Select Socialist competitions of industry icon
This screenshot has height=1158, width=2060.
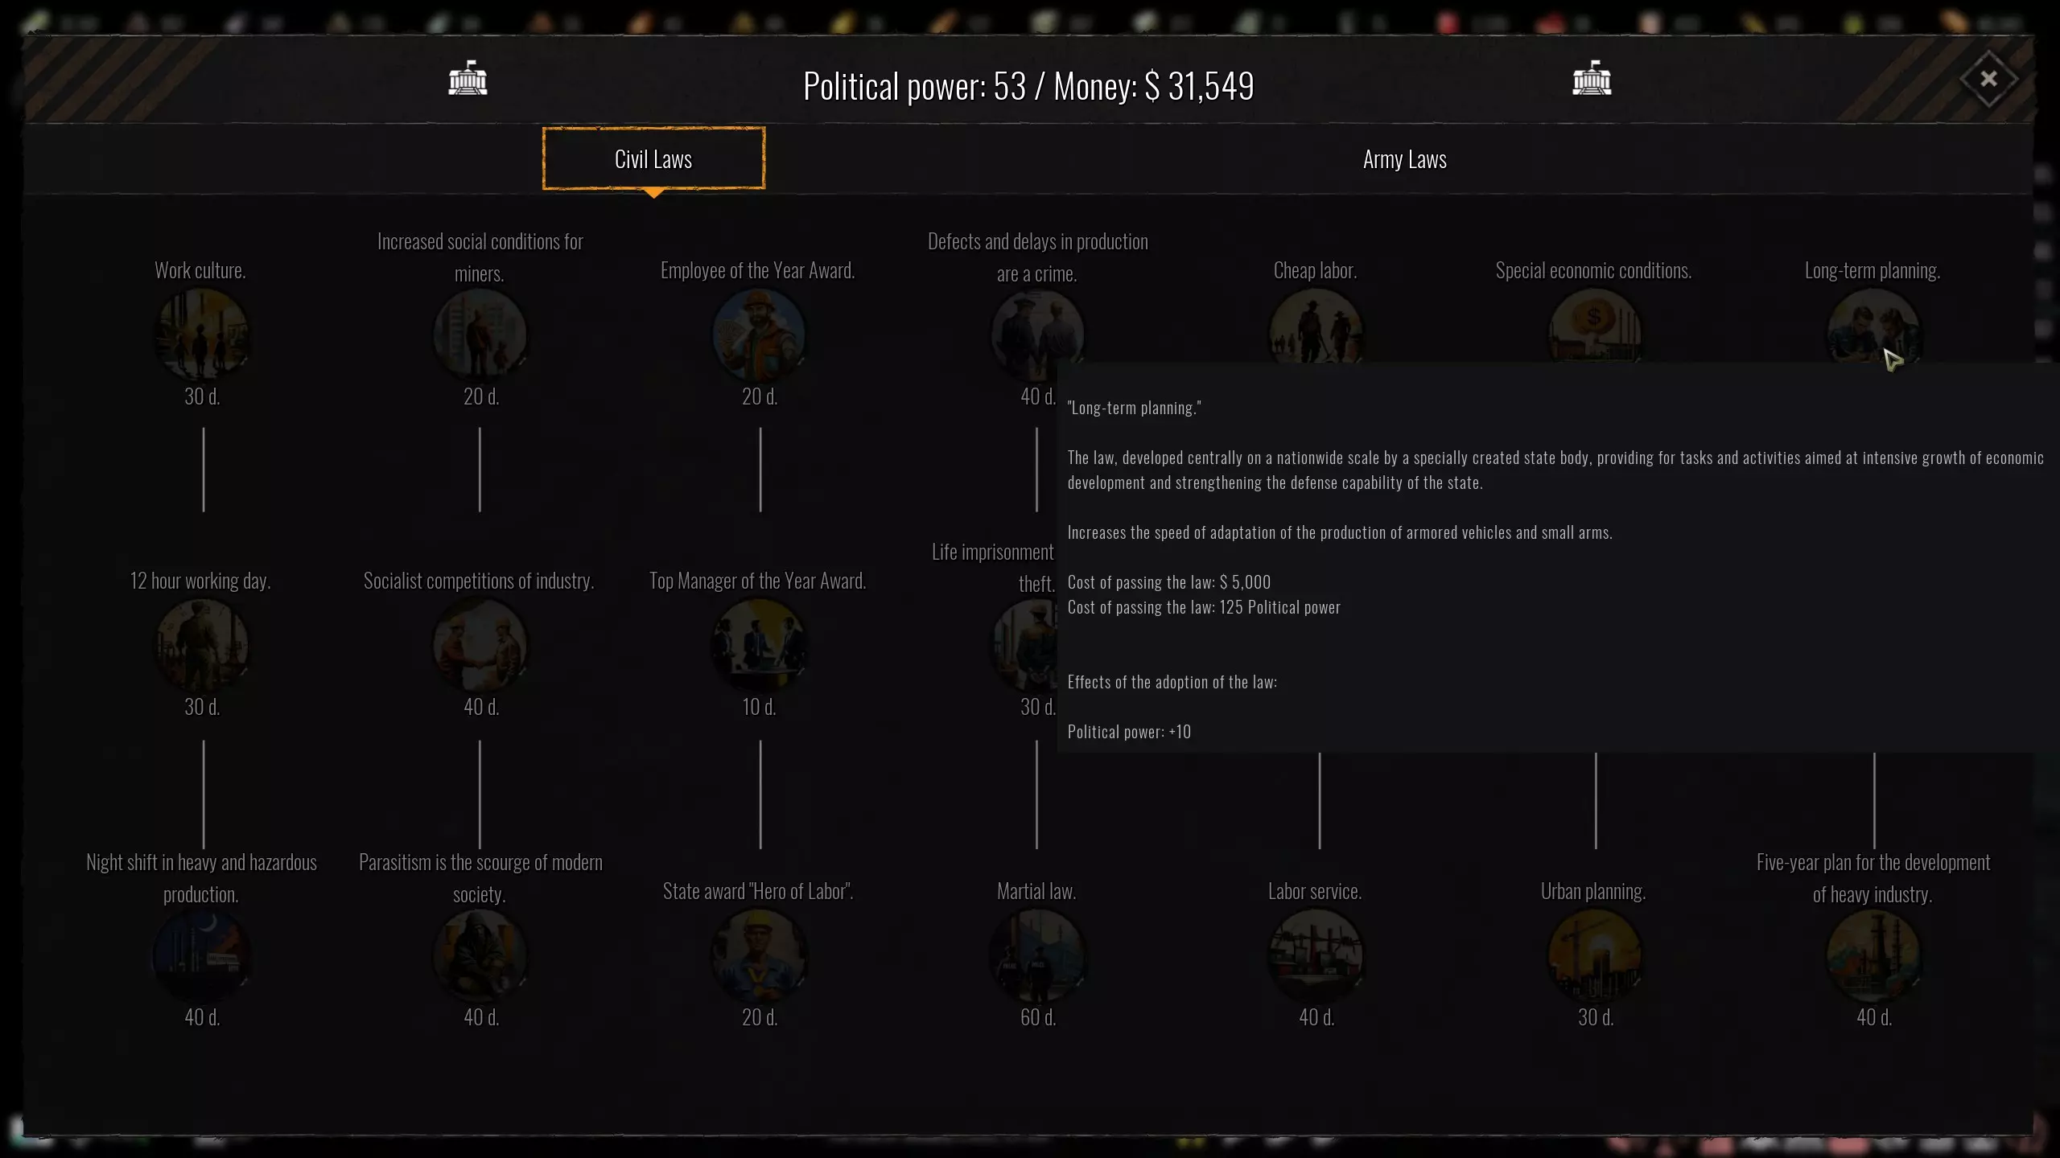(480, 644)
